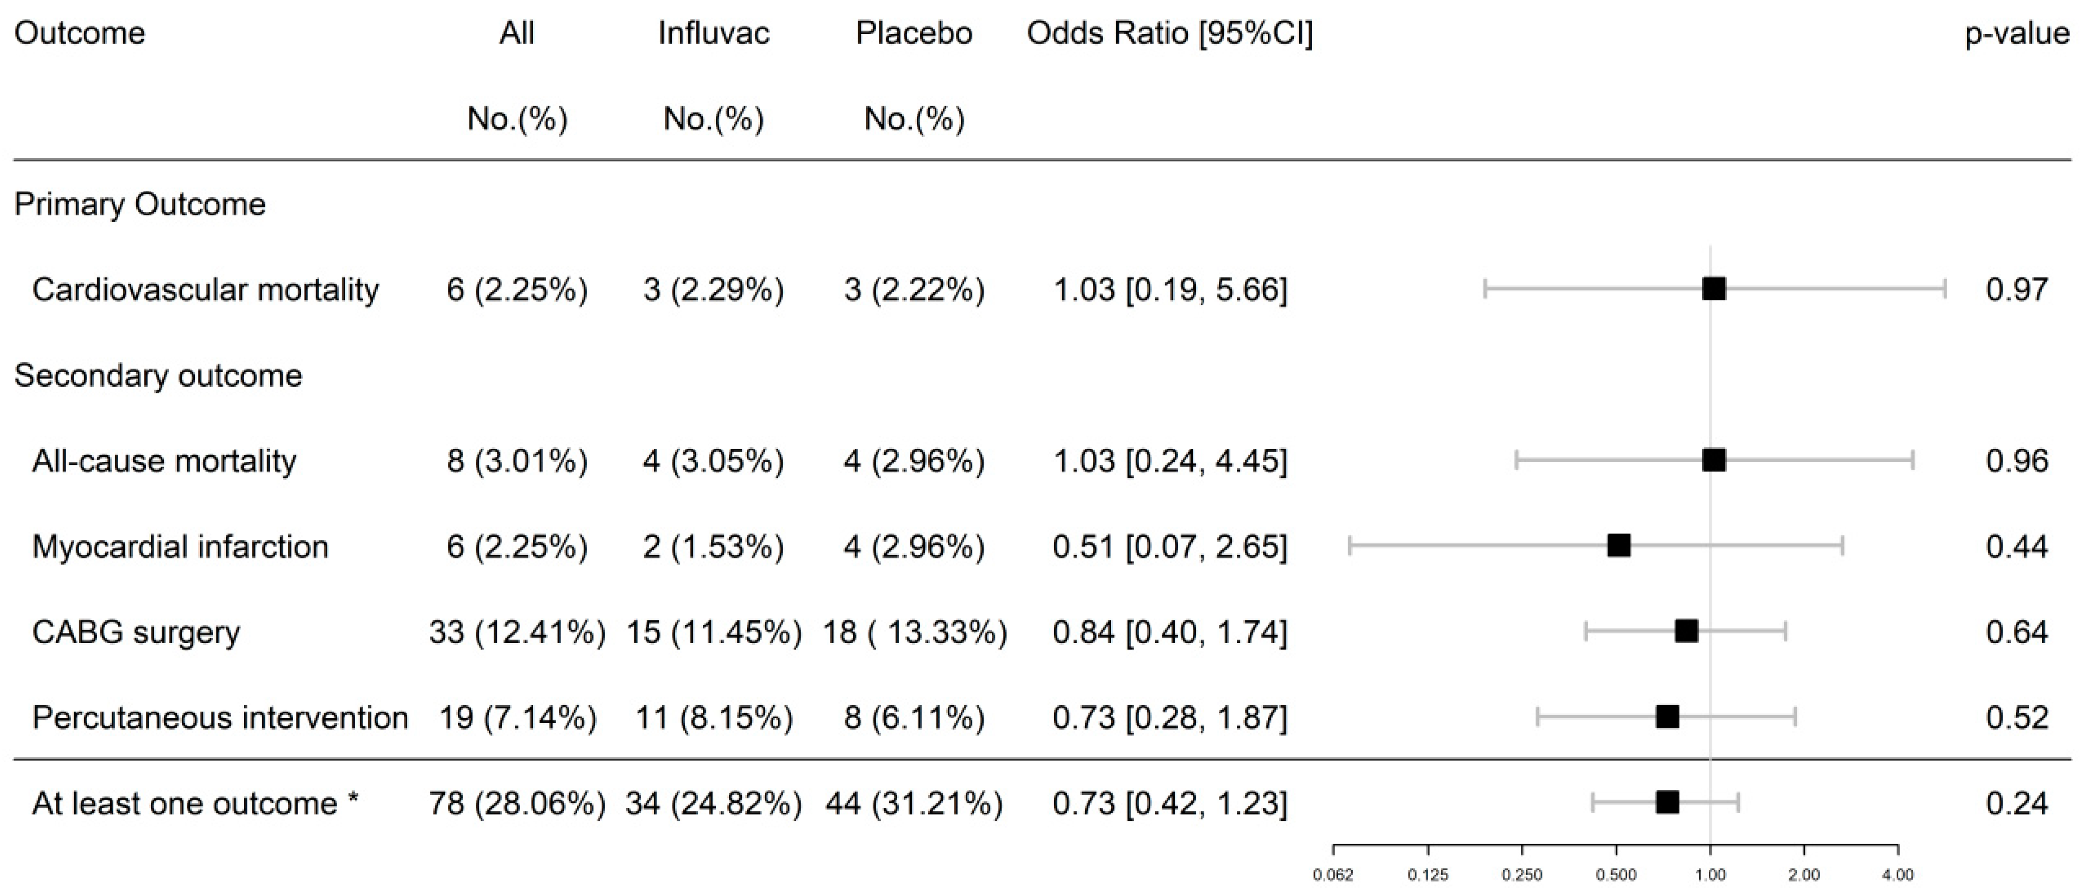The image size is (2087, 888).
Task: Select the Percutaneous intervention square marker
Action: pyautogui.click(x=1667, y=717)
